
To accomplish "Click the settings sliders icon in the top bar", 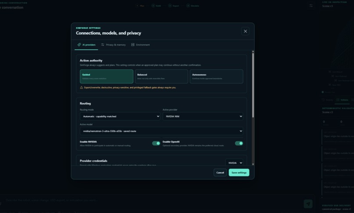I will [x=311, y=6].
